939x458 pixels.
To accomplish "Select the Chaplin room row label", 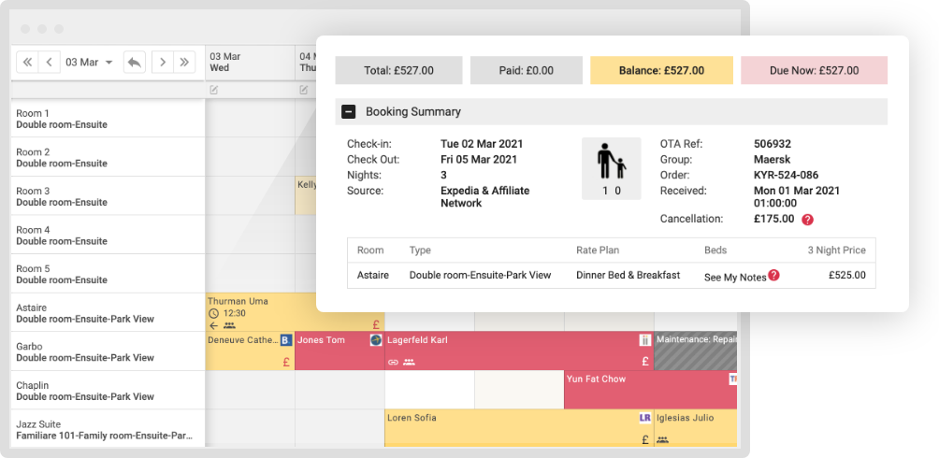I will [x=108, y=391].
